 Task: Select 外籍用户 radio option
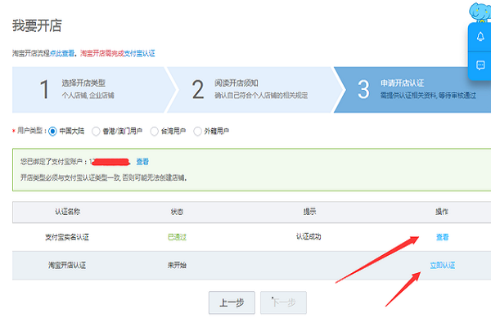tap(197, 131)
